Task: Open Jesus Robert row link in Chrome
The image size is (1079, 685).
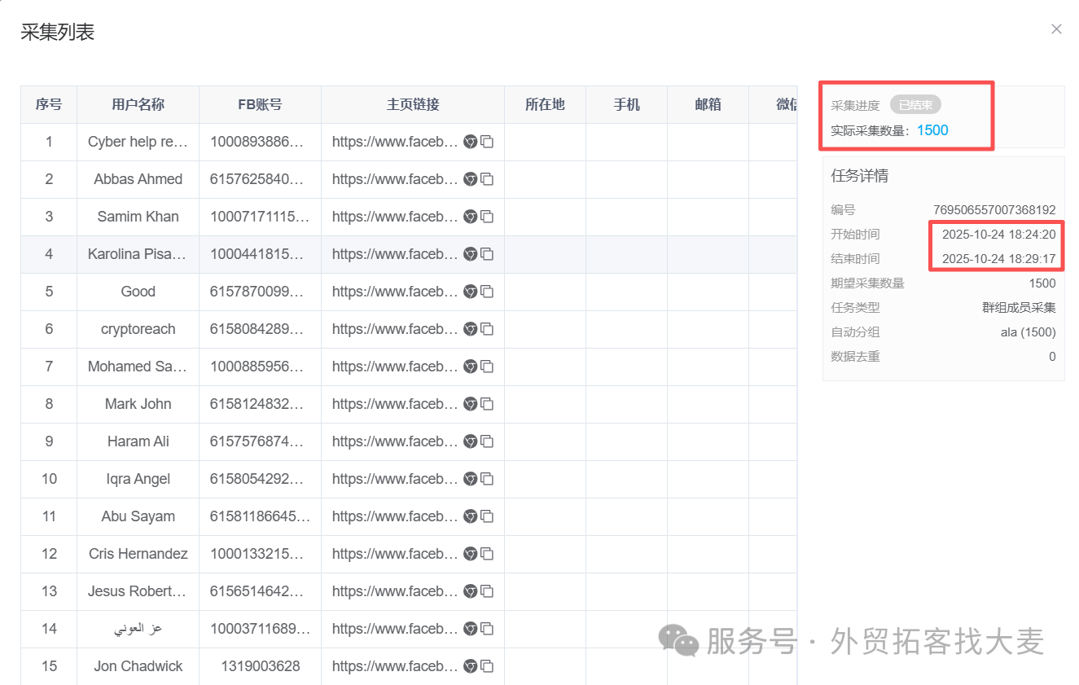Action: [470, 591]
